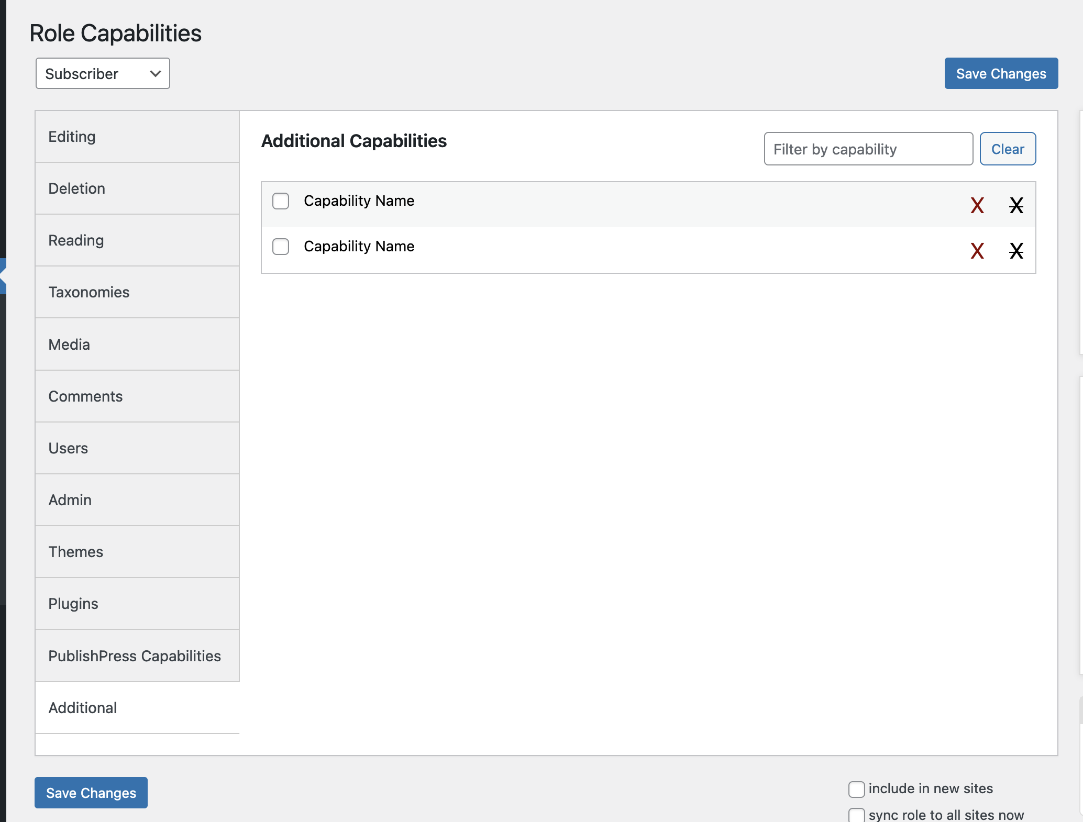This screenshot has height=822, width=1083.
Task: Clear the capability filter
Action: pos(1007,149)
